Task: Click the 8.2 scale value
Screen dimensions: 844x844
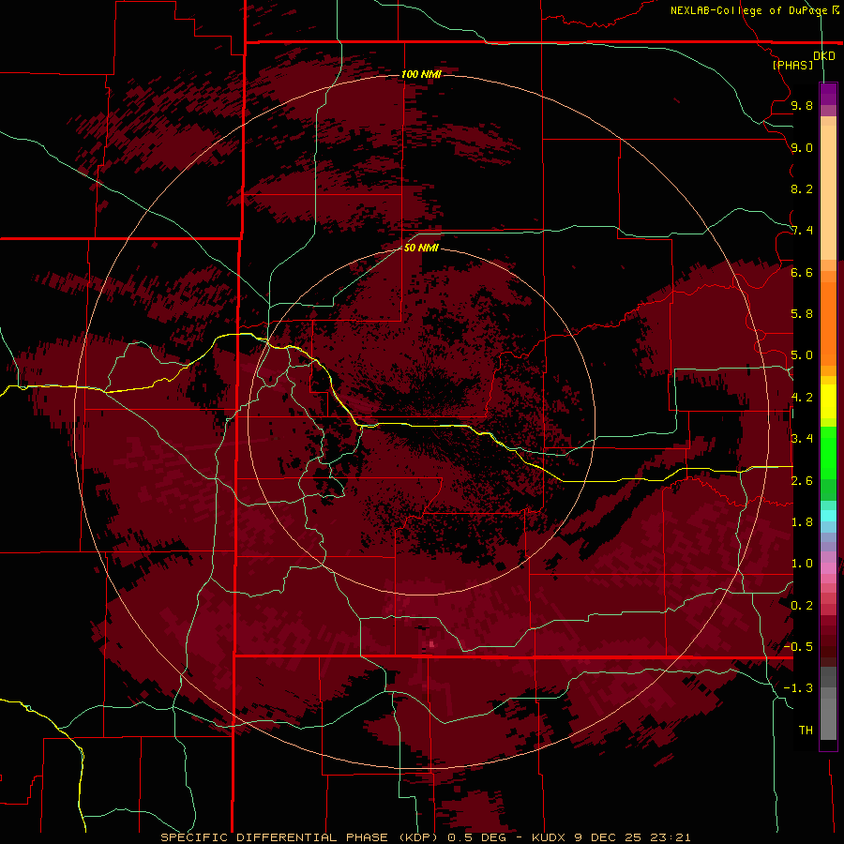Action: pos(802,188)
